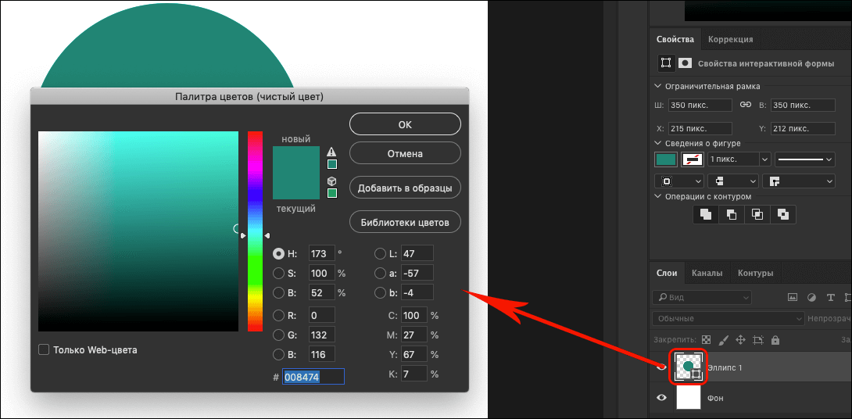The height and width of the screenshot is (419, 852).
Task: Click the hex color field 008474
Action: pyautogui.click(x=313, y=377)
